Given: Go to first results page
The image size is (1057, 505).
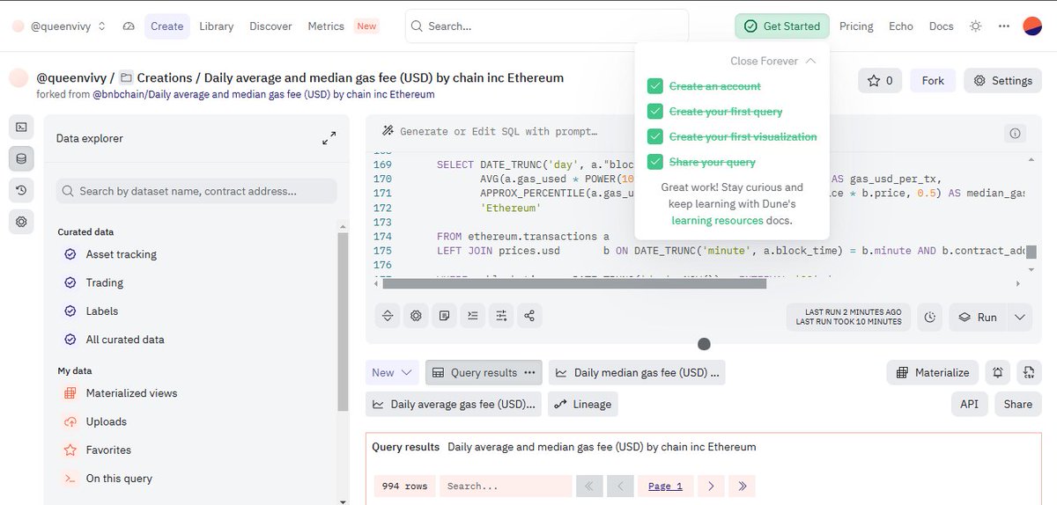Looking at the screenshot, I should pos(588,486).
